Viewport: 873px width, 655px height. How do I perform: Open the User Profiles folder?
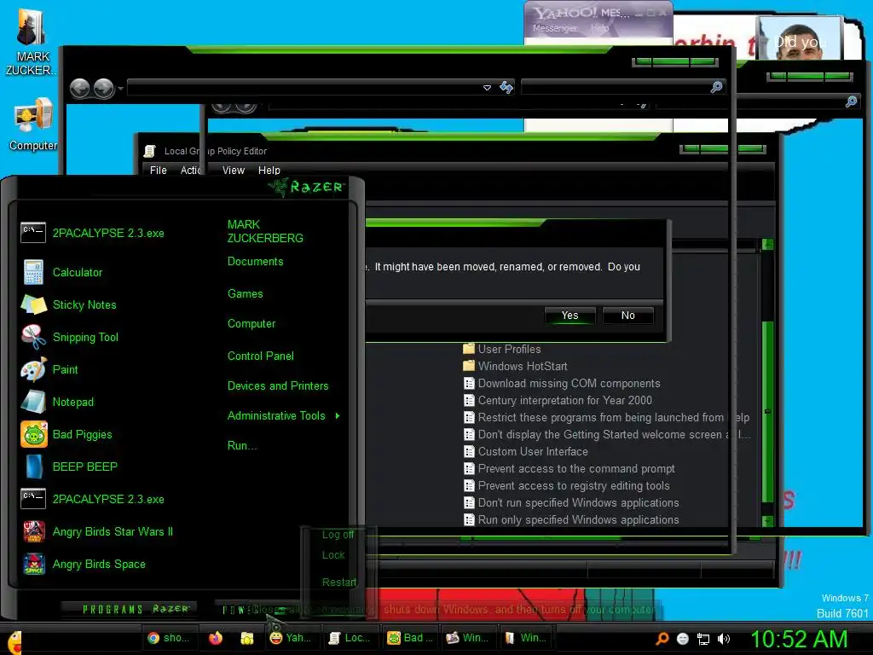502,349
